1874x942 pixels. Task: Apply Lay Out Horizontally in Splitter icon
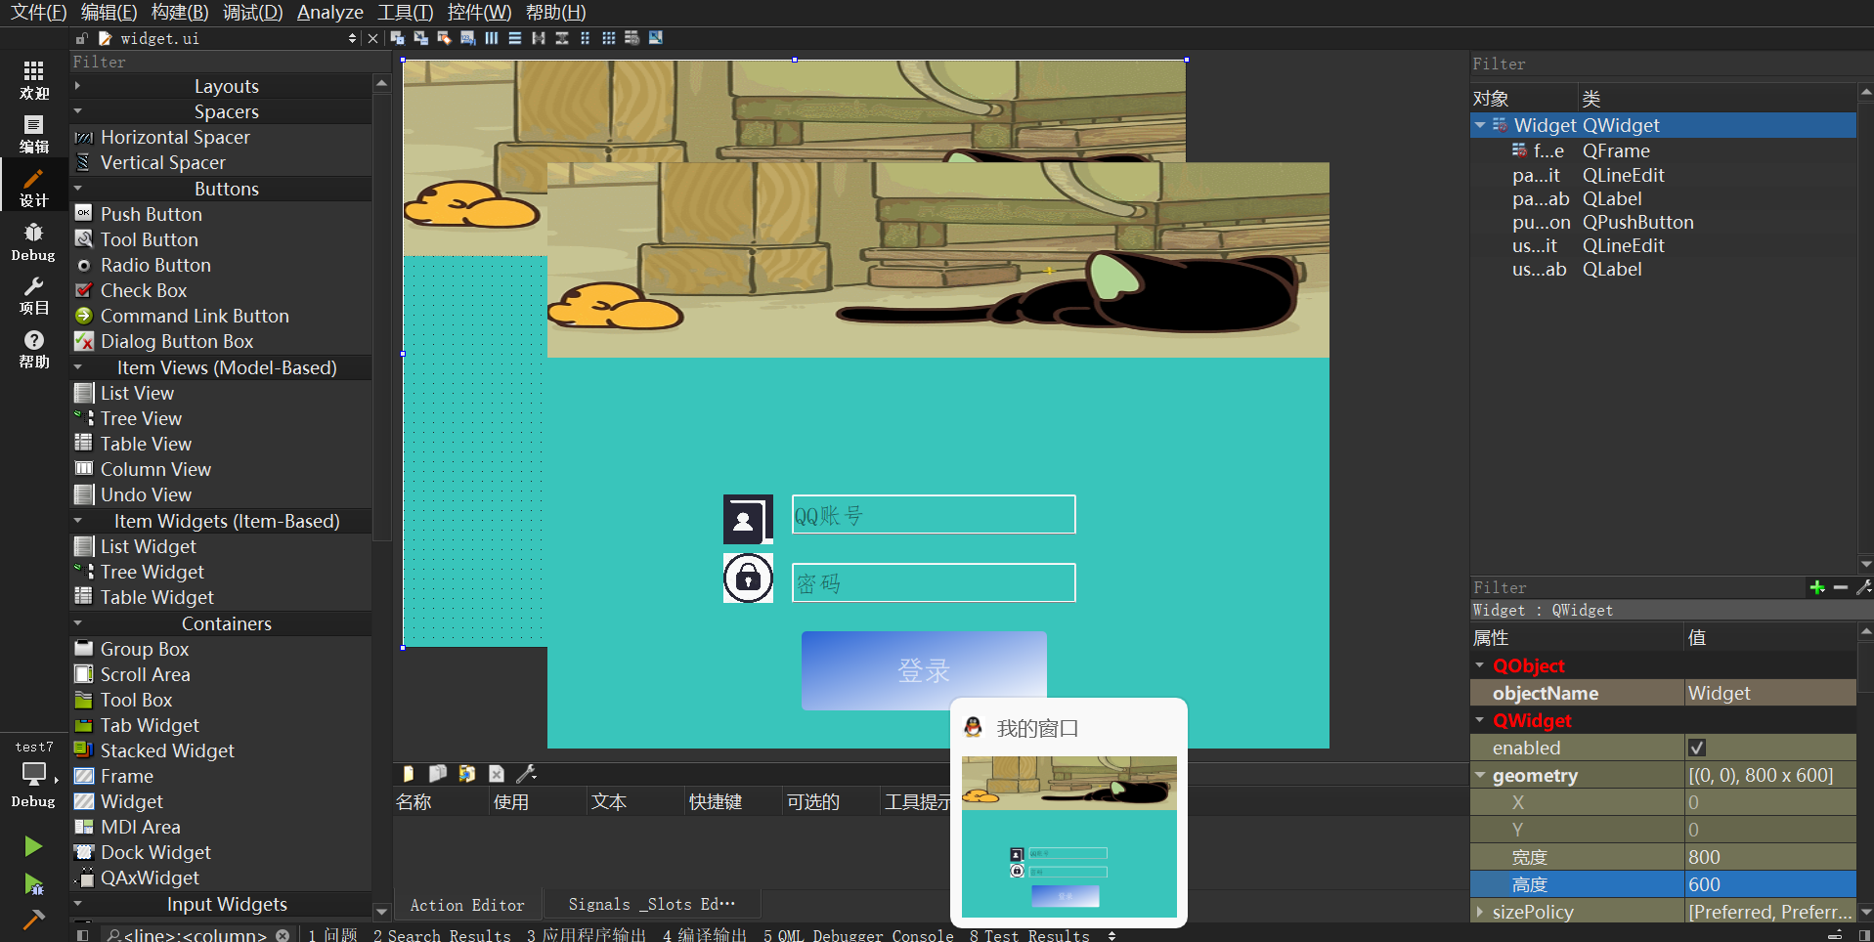click(x=539, y=38)
